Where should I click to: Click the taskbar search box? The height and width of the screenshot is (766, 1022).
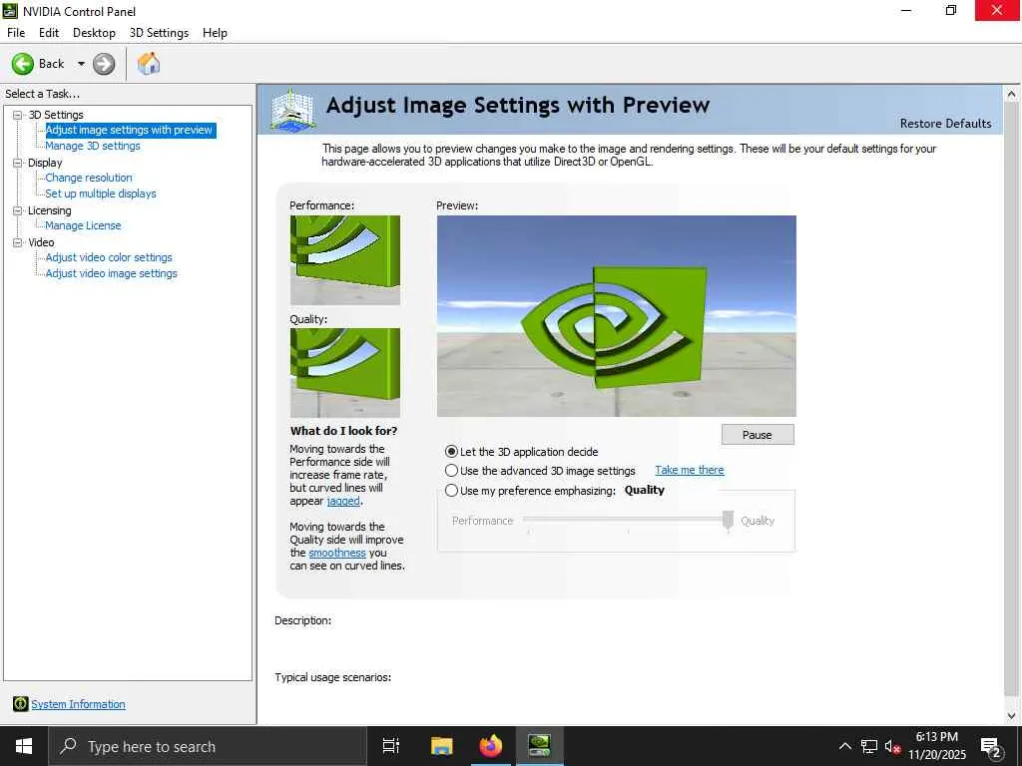tap(208, 746)
